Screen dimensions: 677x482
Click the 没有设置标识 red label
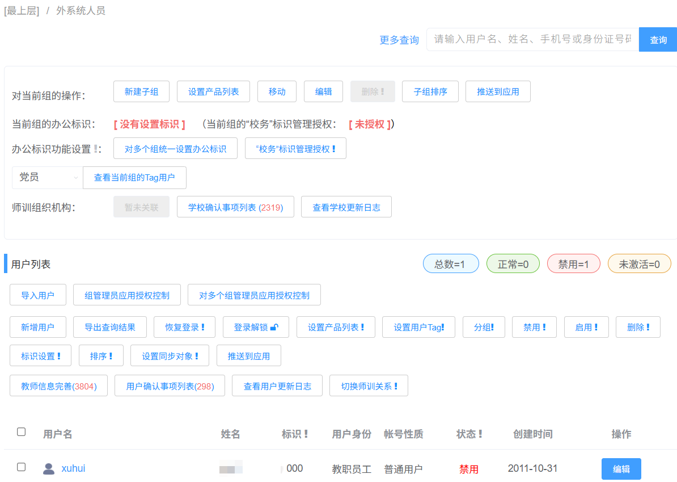click(149, 124)
